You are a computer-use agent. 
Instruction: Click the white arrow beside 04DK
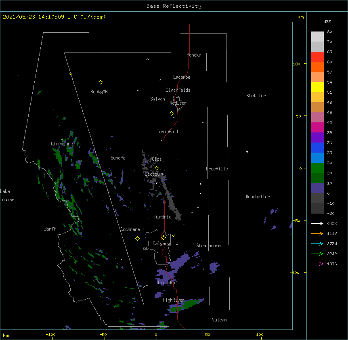point(317,223)
